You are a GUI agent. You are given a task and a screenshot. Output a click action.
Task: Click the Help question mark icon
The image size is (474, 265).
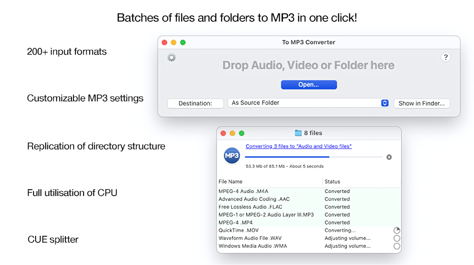(446, 57)
